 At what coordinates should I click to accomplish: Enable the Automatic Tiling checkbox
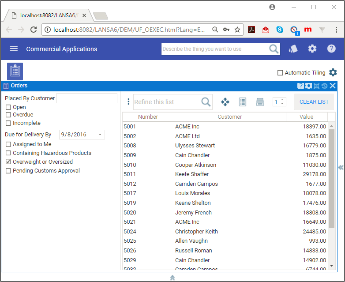pos(280,73)
